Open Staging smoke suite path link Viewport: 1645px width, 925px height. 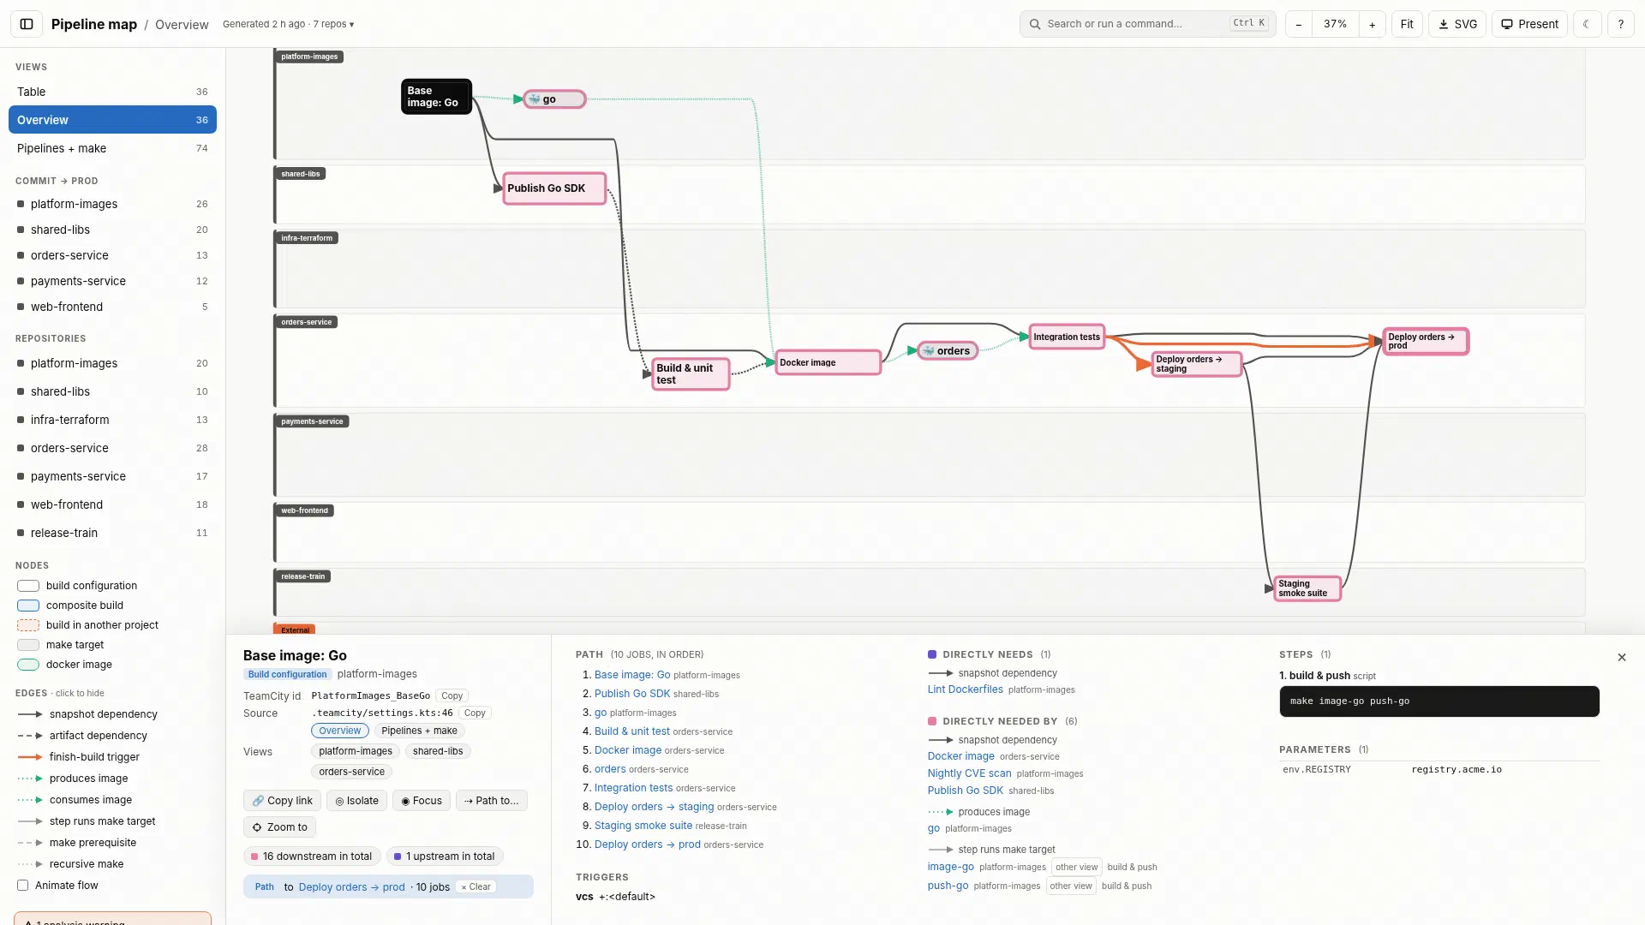(x=643, y=826)
